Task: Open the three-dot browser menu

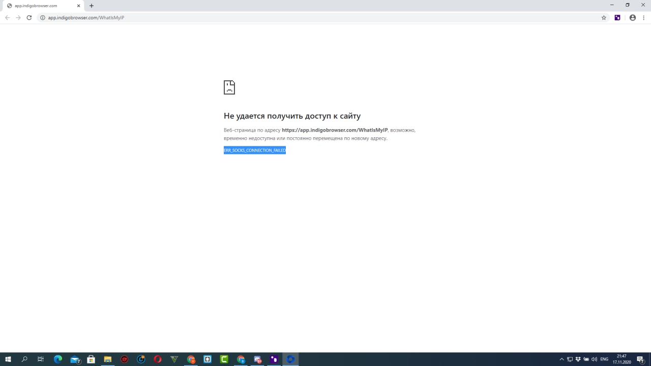Action: [x=643, y=17]
